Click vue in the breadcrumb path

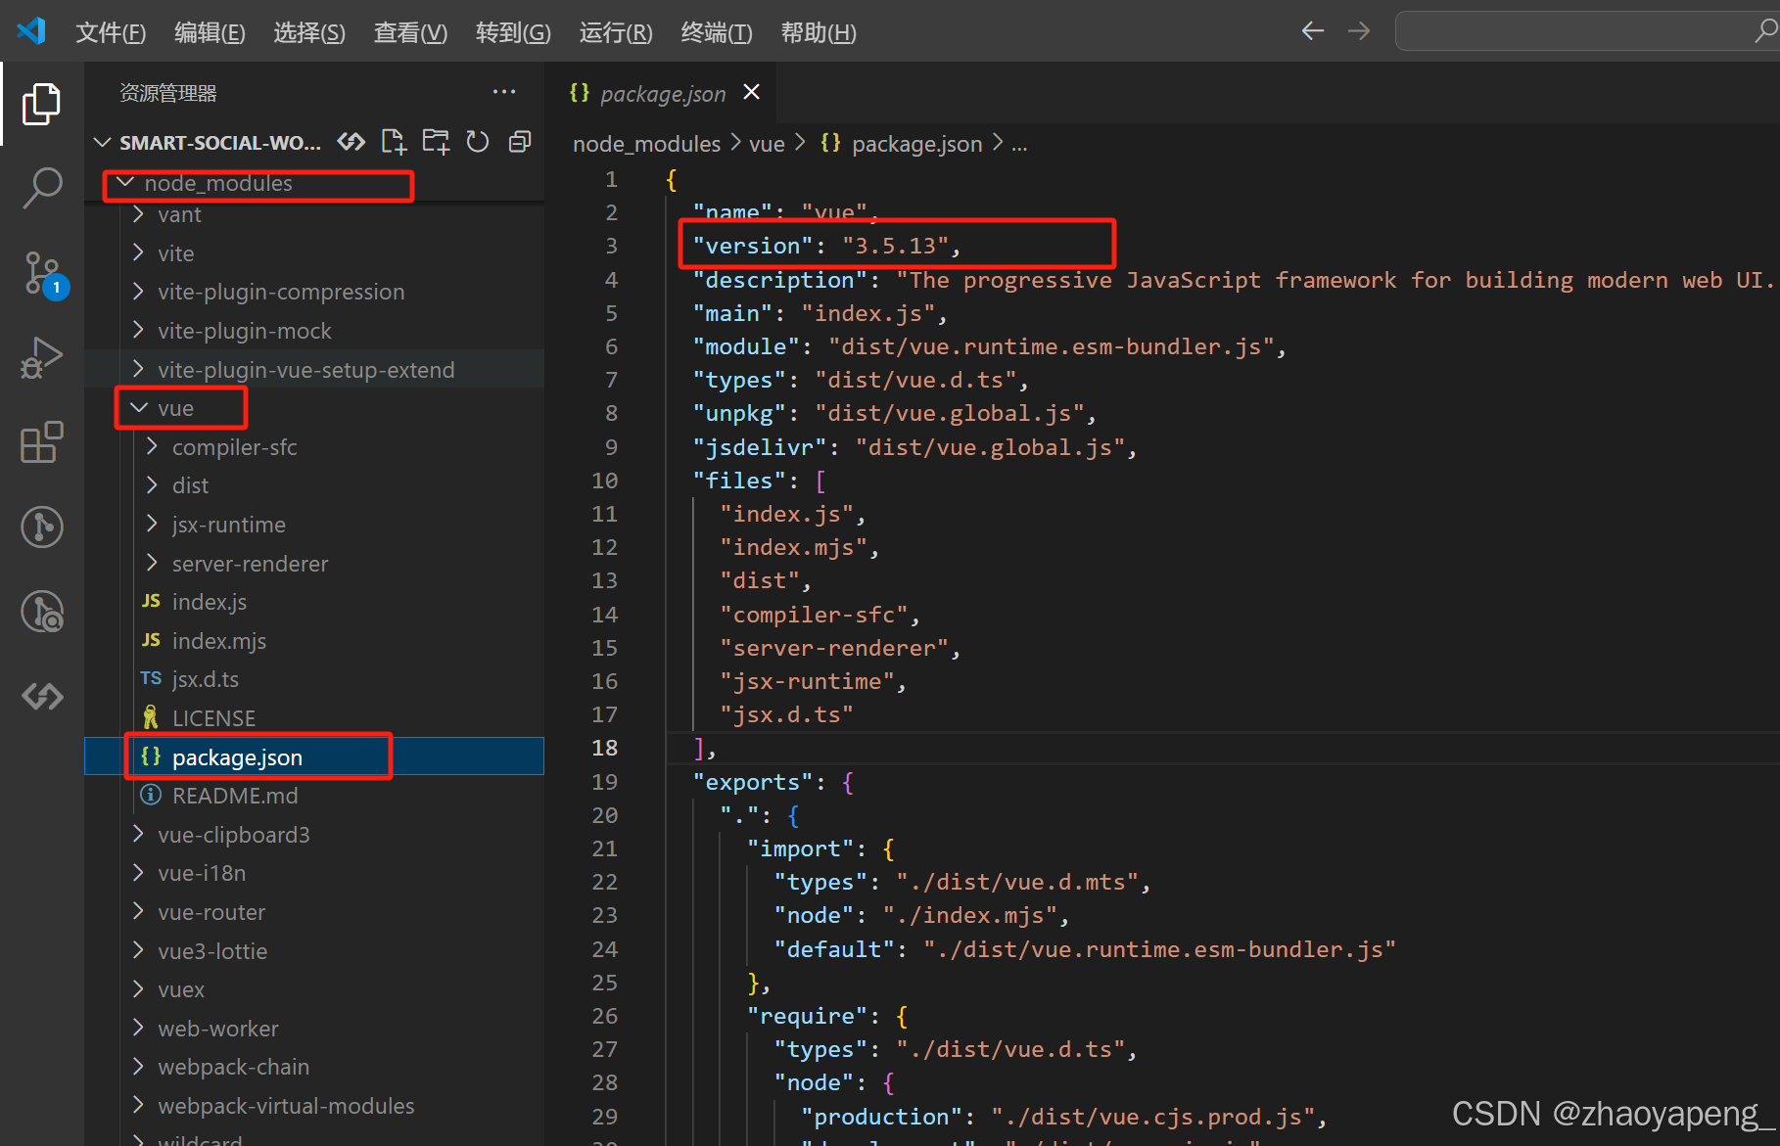click(767, 144)
